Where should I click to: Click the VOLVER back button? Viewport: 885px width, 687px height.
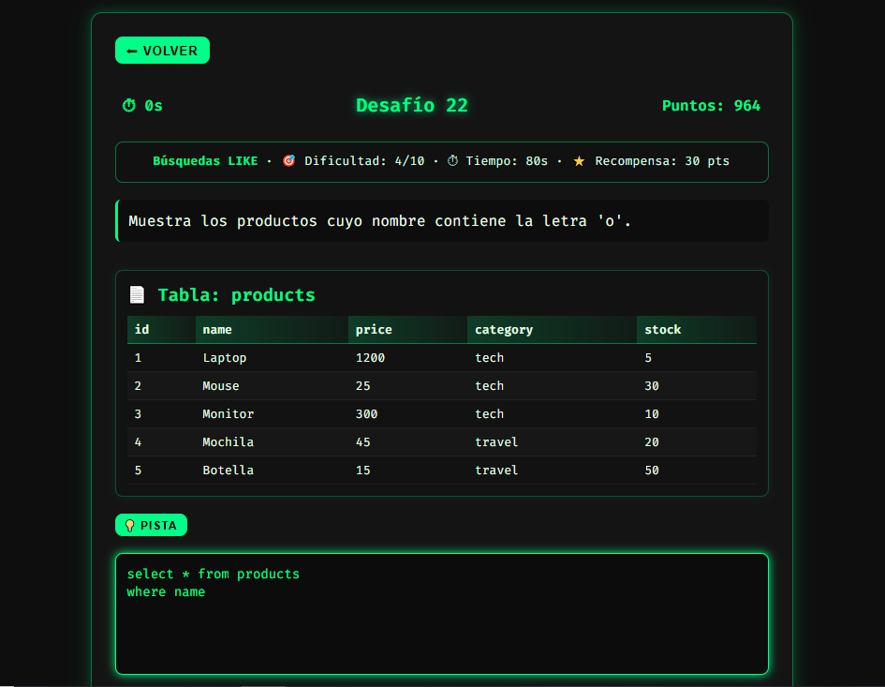pyautogui.click(x=162, y=51)
